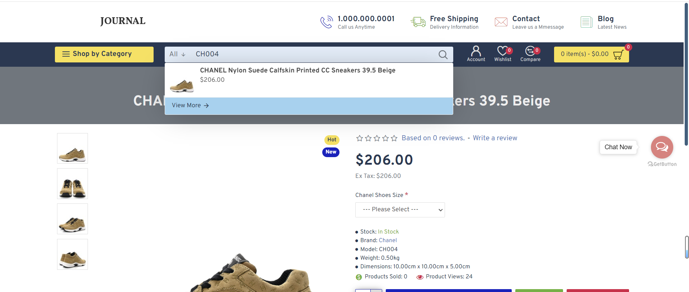This screenshot has height=292, width=689.
Task: Click Write a review link
Action: tap(495, 138)
